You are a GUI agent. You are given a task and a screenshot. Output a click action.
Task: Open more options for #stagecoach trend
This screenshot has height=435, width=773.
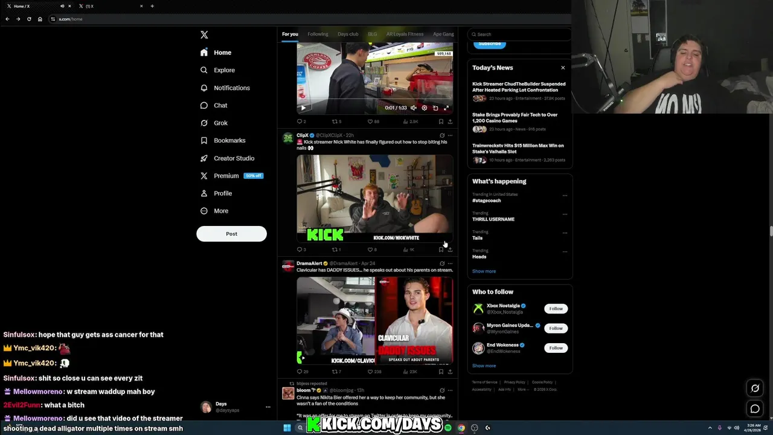(x=565, y=195)
